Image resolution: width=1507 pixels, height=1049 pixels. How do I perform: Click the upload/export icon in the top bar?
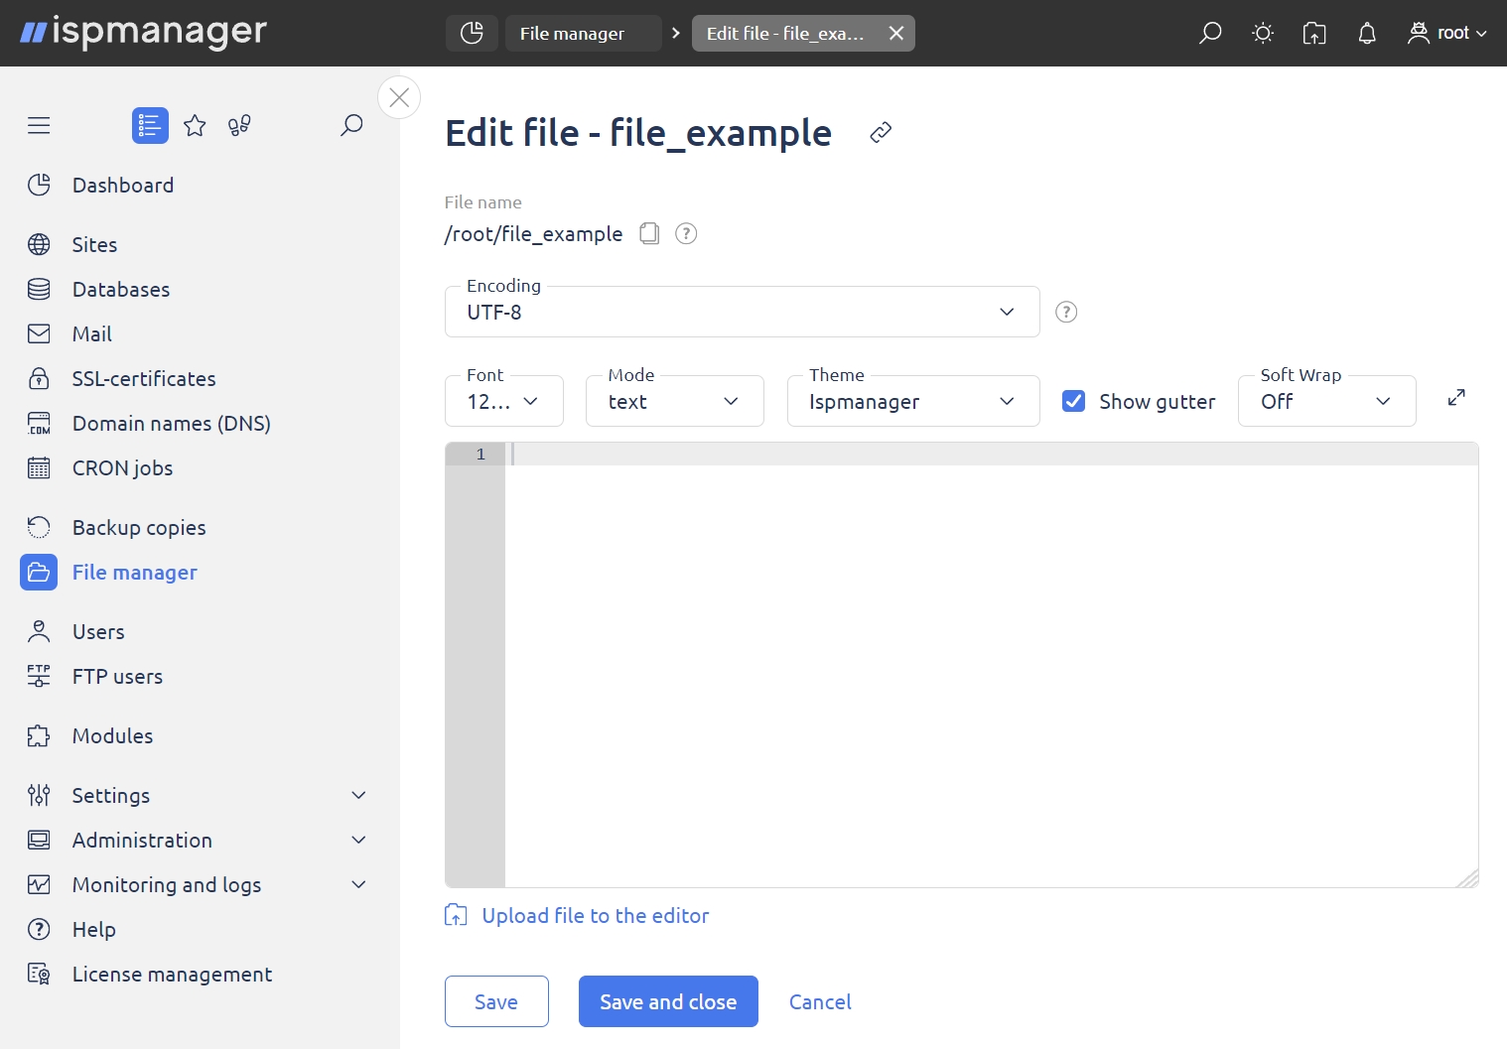[1314, 33]
